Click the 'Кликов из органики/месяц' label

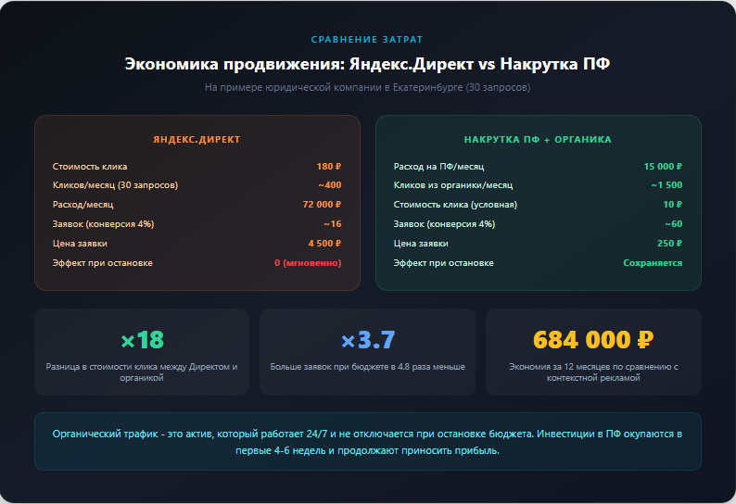click(x=453, y=185)
